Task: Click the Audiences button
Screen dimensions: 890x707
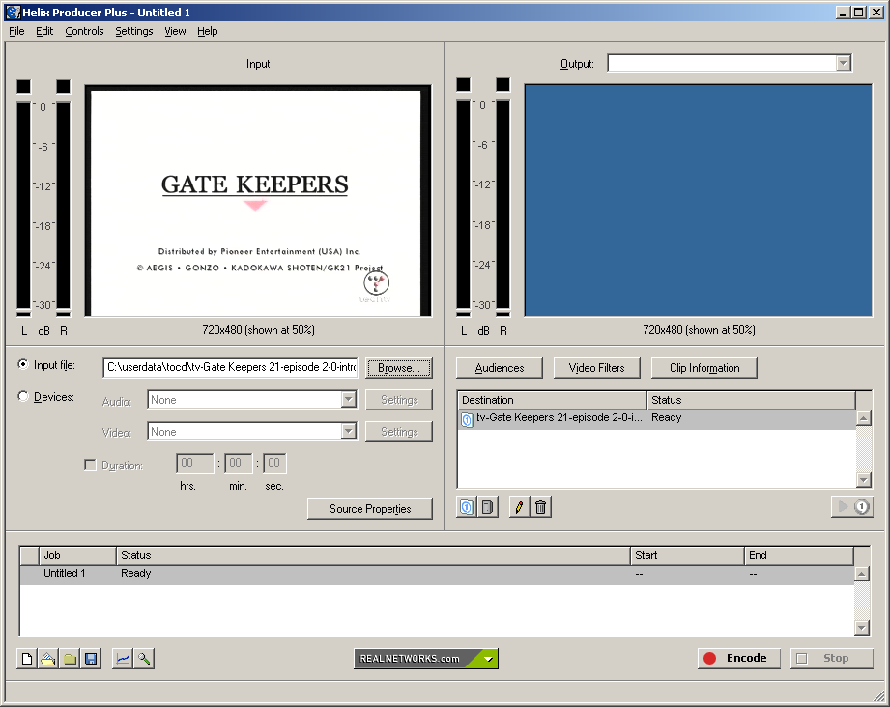Action: (x=500, y=368)
